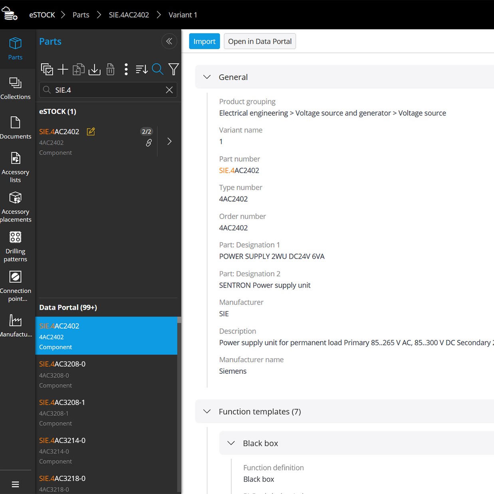494x494 pixels.
Task: Go to eSTOCK in the breadcrumb trail
Action: 42,15
